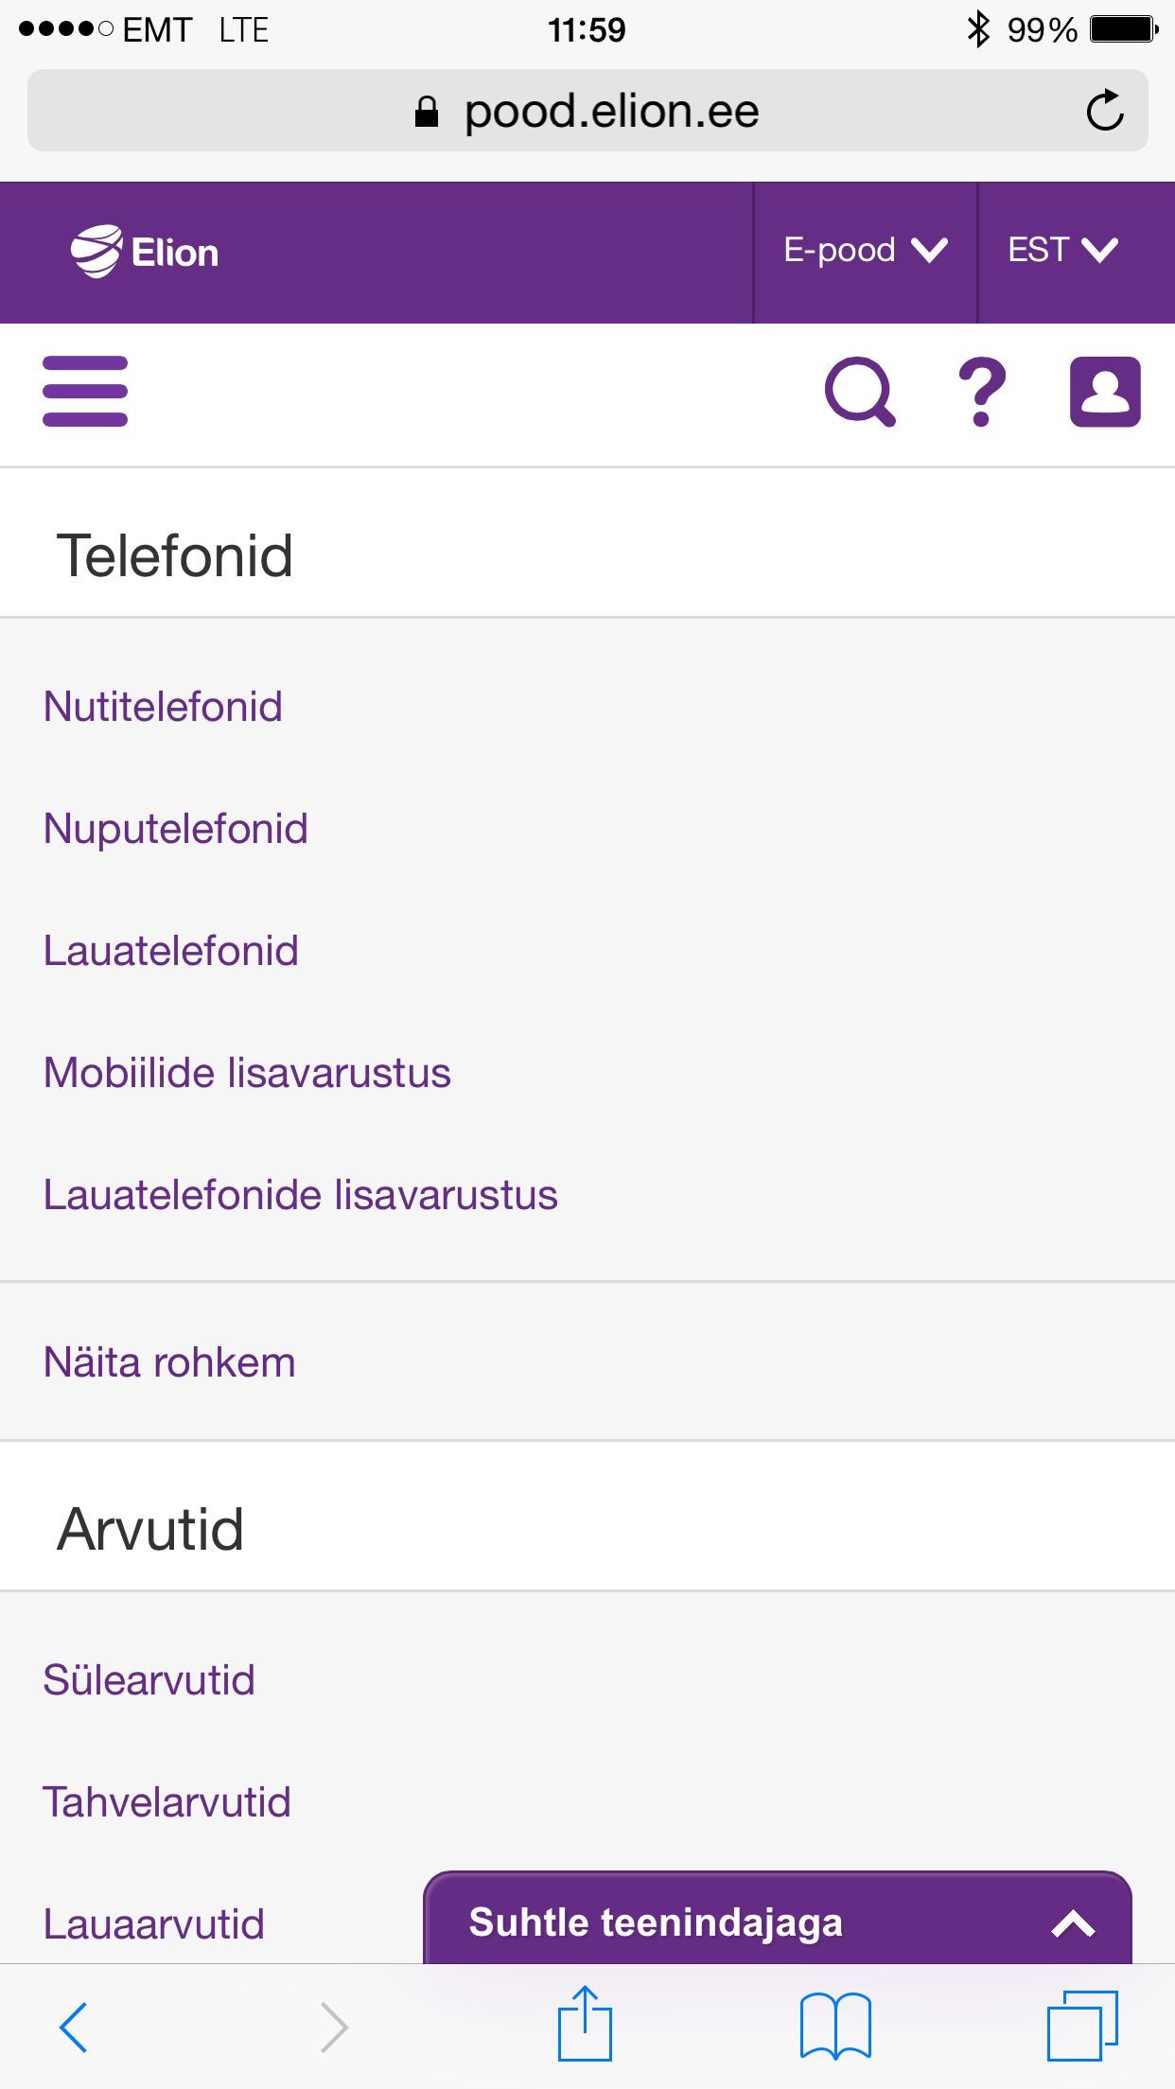Open Nuputelefonid category
The width and height of the screenshot is (1175, 2089).
pyautogui.click(x=176, y=829)
